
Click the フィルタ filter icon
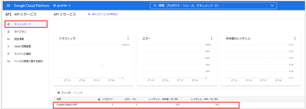[58, 93]
